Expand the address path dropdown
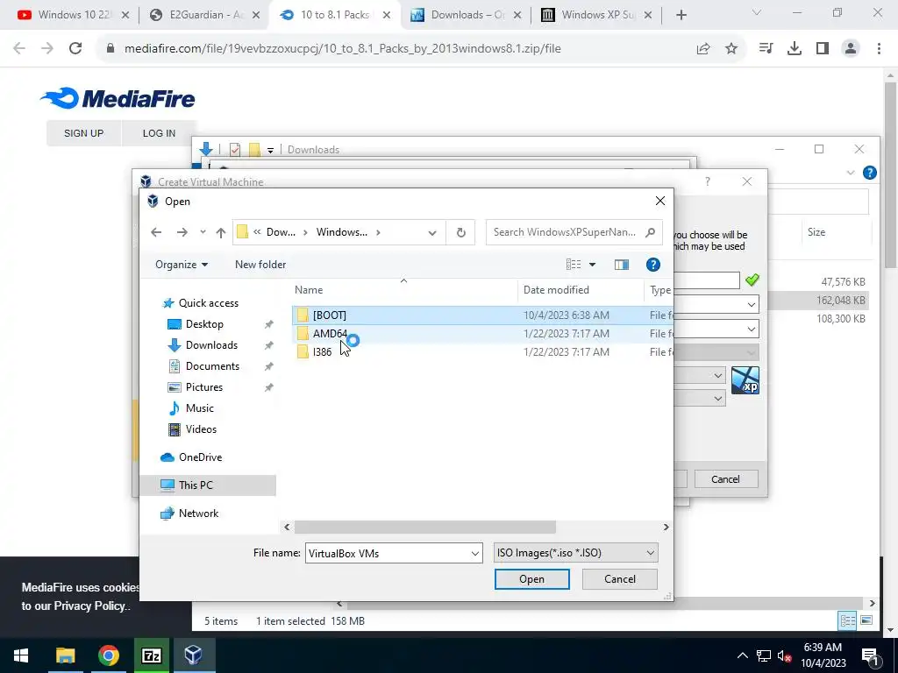The height and width of the screenshot is (673, 898). click(432, 232)
